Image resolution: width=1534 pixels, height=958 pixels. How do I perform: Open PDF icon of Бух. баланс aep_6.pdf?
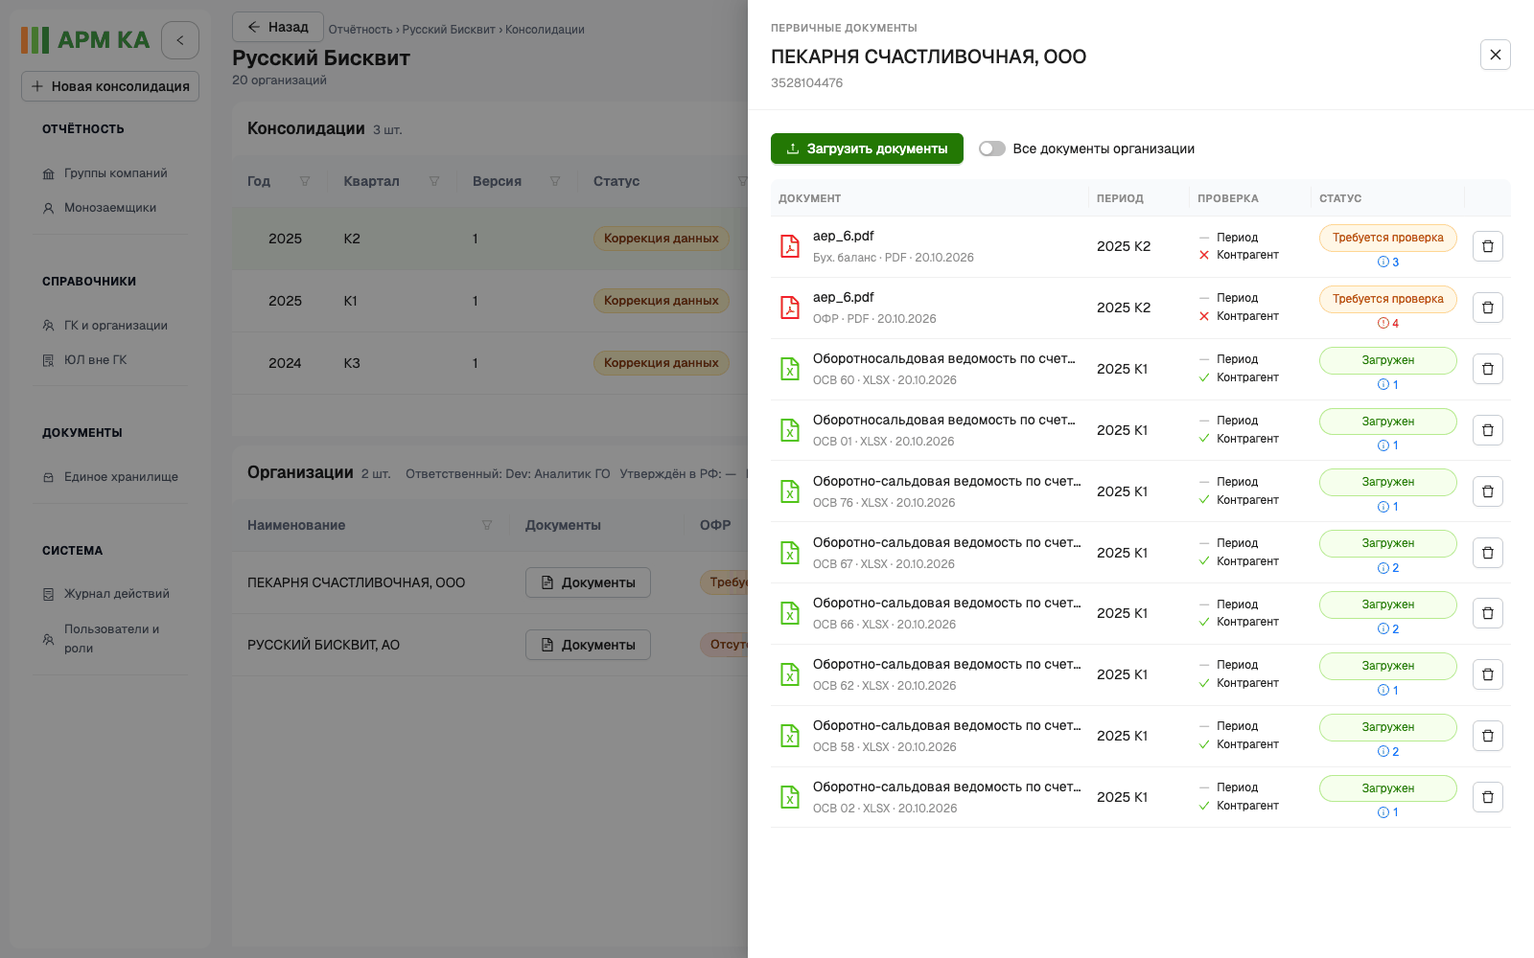pyautogui.click(x=790, y=246)
